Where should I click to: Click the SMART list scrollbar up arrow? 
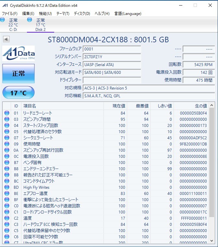point(212,105)
